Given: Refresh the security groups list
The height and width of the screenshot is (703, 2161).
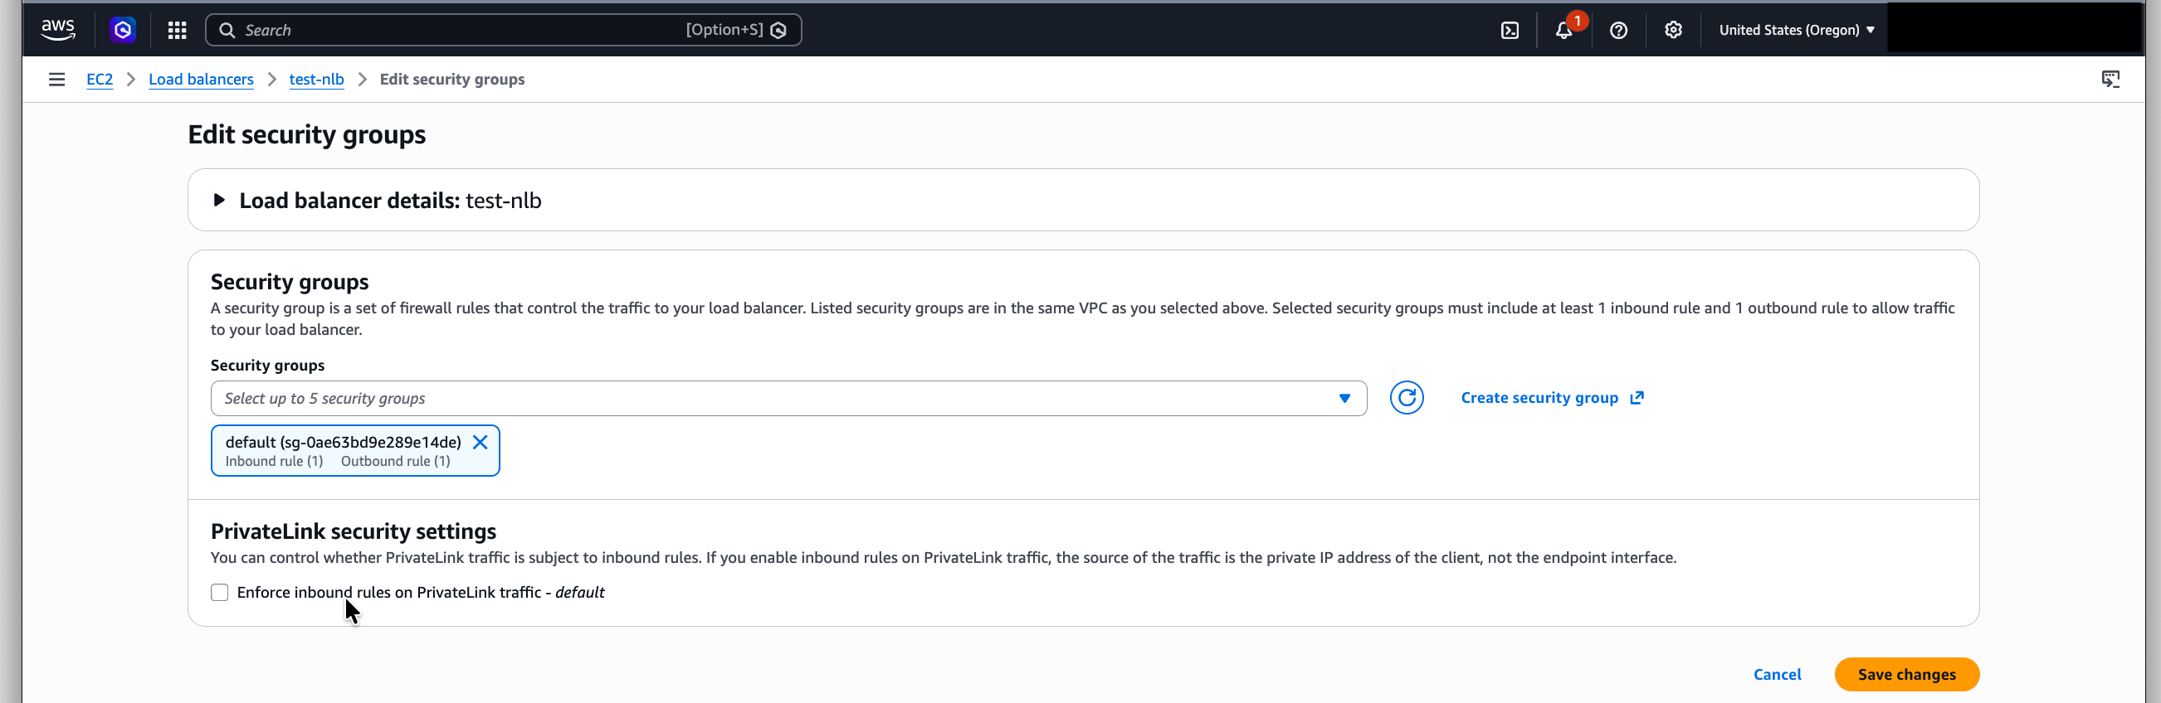Looking at the screenshot, I should click(1406, 398).
